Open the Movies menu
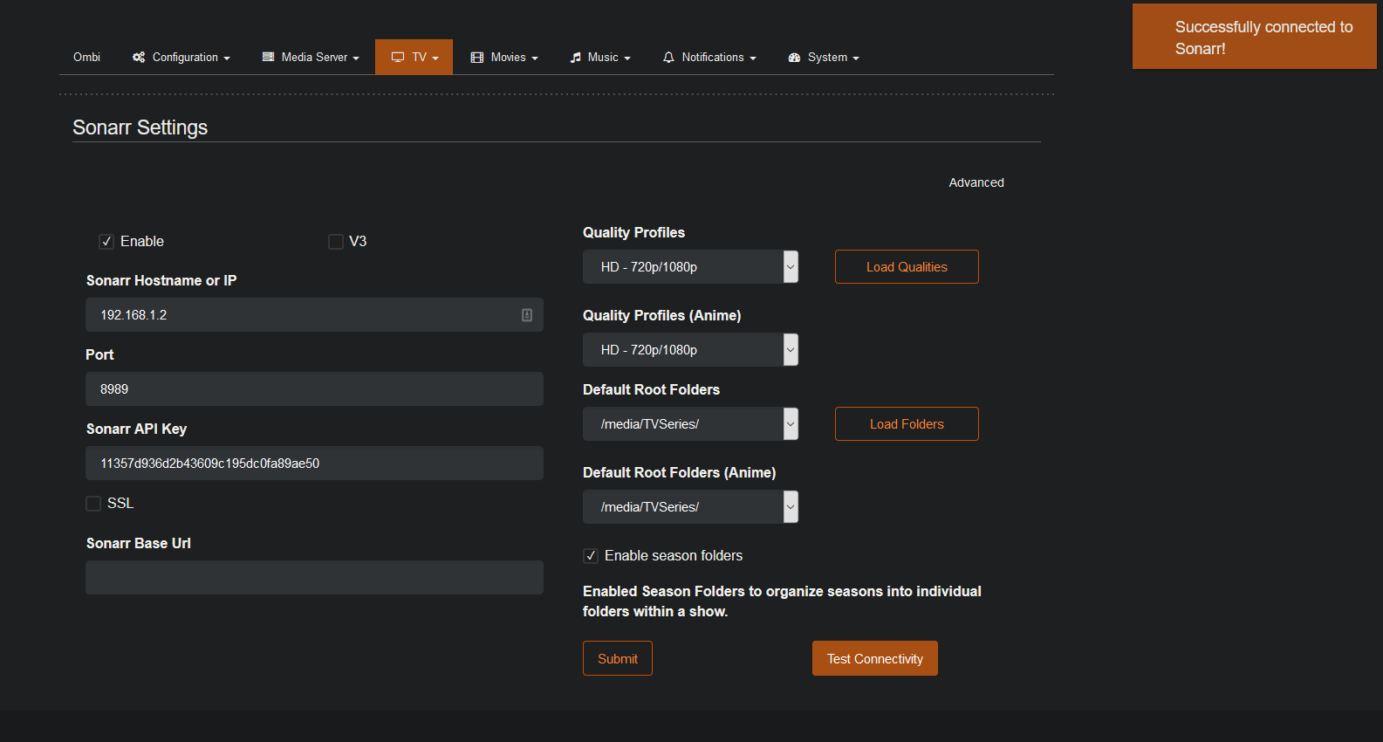Screen dimensions: 1383x742 504,58
